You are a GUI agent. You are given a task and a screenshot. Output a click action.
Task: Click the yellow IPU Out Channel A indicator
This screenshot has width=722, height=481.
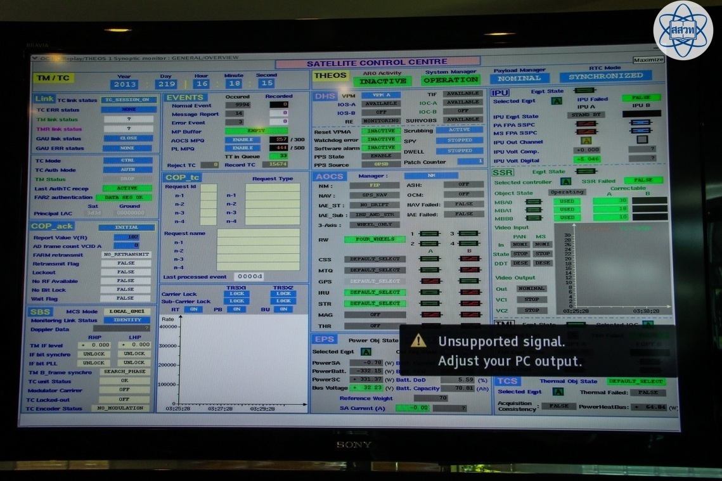pyautogui.click(x=586, y=141)
